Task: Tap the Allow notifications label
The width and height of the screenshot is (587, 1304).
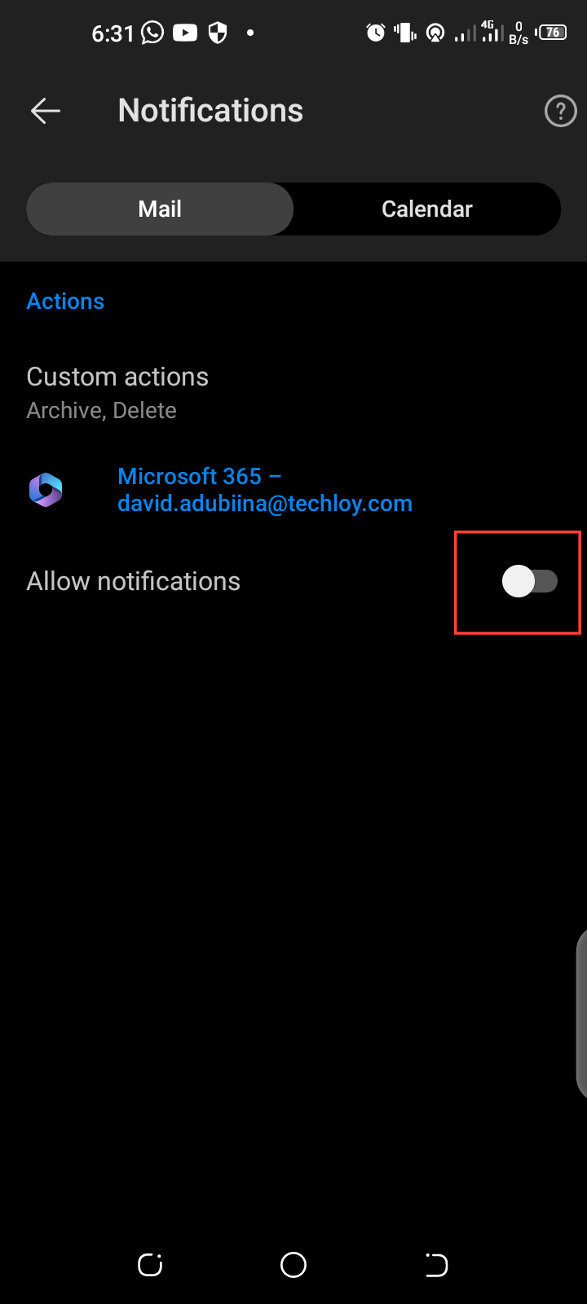Action: [134, 581]
